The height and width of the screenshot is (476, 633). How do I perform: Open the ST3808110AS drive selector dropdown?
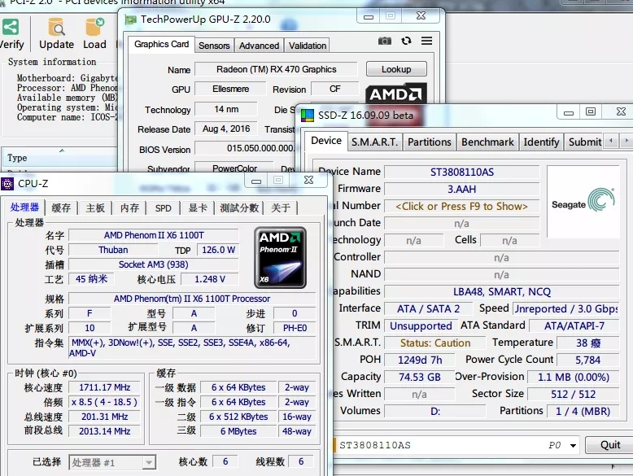point(574,445)
